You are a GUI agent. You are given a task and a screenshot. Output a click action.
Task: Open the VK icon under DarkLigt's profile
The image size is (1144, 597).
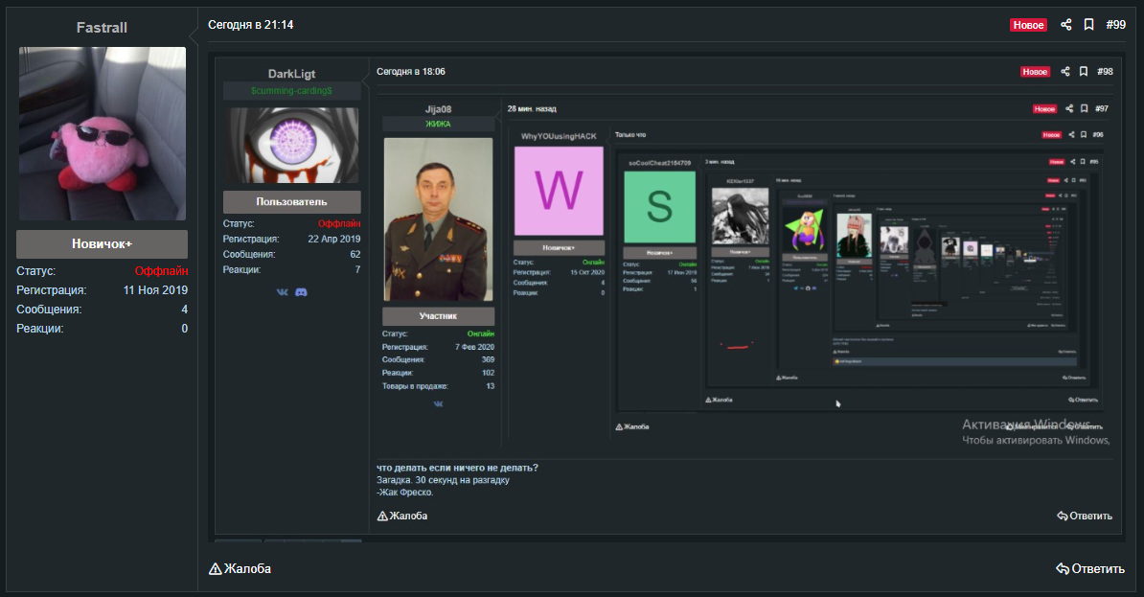coord(282,291)
